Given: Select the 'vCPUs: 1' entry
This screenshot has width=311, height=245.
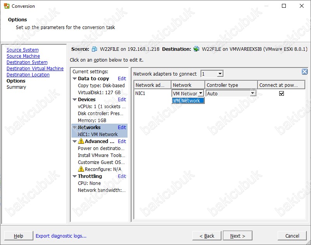Looking at the screenshot, I should (x=102, y=107).
